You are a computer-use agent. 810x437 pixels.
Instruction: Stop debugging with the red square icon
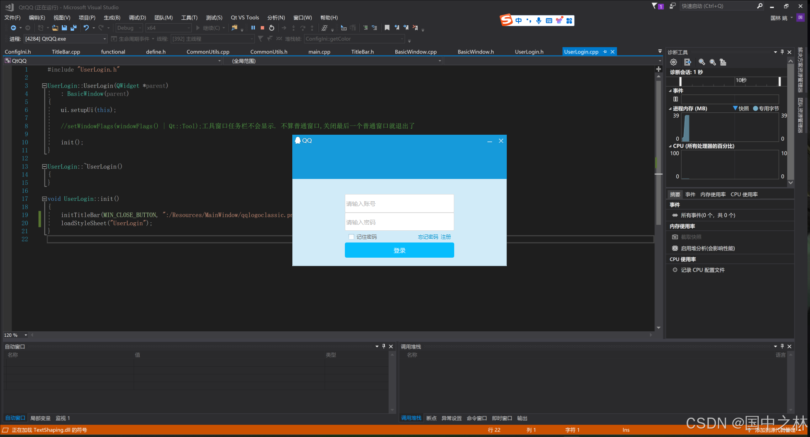tap(262, 28)
